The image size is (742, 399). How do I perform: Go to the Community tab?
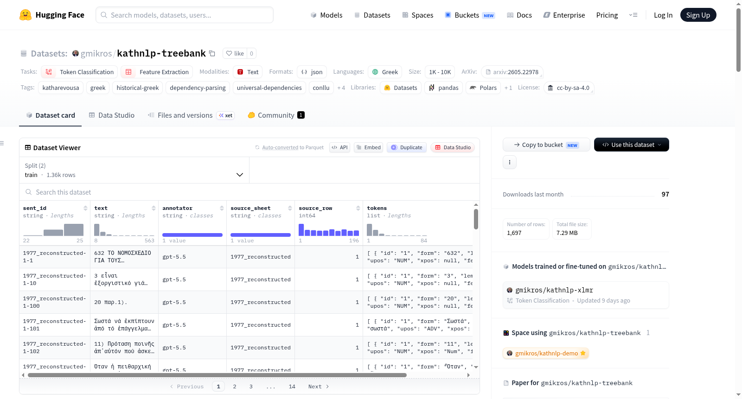tap(276, 115)
